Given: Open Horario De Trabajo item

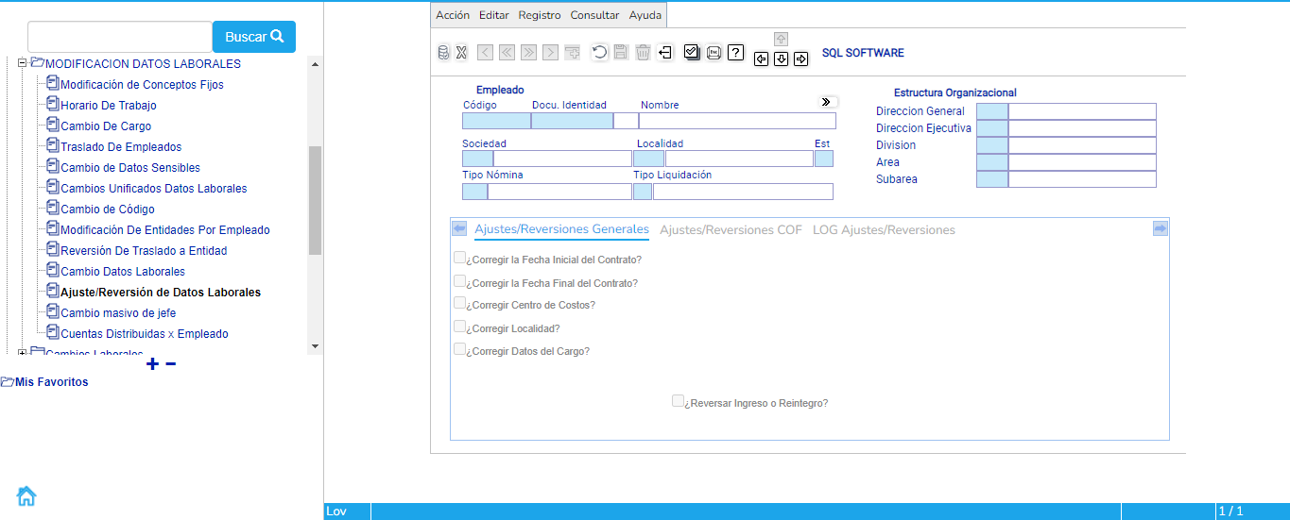Looking at the screenshot, I should pyautogui.click(x=109, y=106).
